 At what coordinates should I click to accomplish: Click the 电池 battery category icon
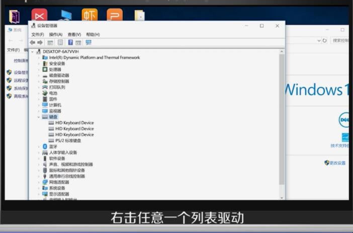click(x=45, y=93)
